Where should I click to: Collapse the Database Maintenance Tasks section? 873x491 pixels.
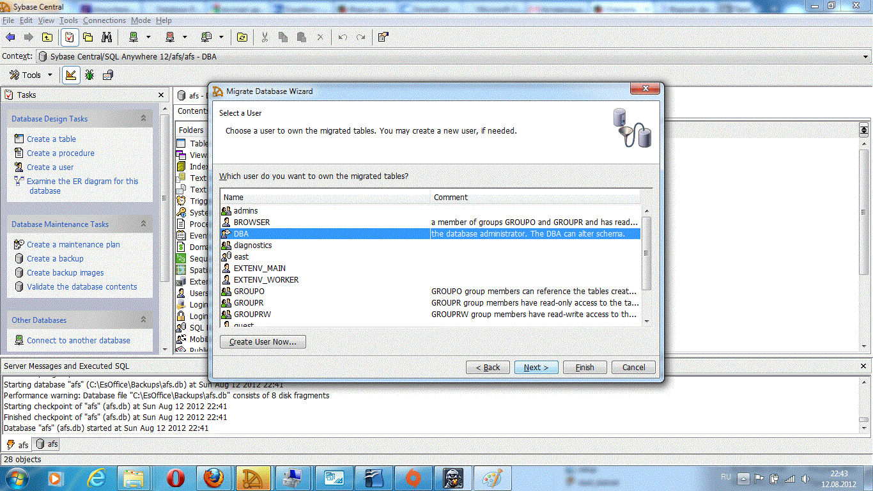click(144, 224)
